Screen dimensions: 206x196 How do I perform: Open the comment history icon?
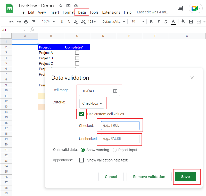click(180, 8)
